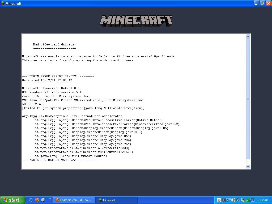
Task: Click 'Display.java:765' stack trace line
Action: (x=83, y=144)
